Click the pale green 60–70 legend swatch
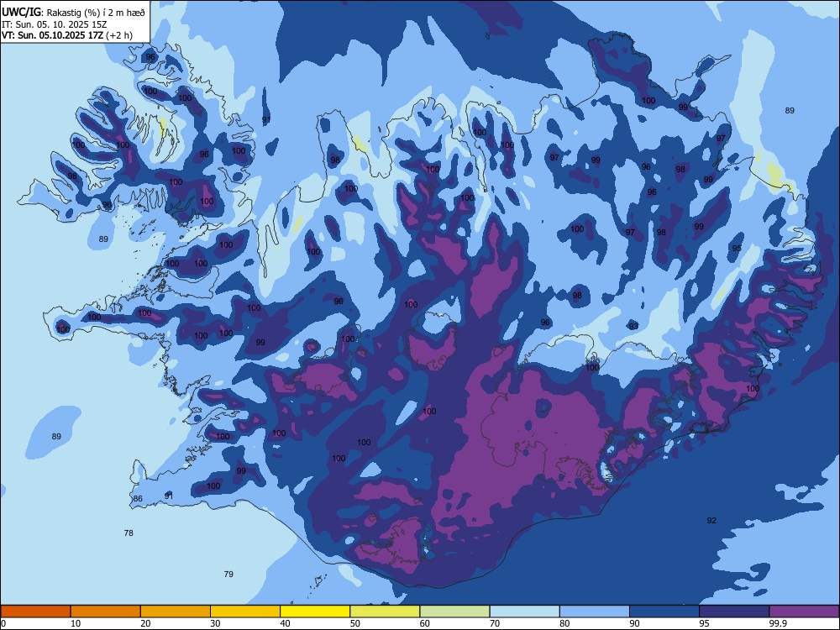This screenshot has width=840, height=630. pos(454,612)
